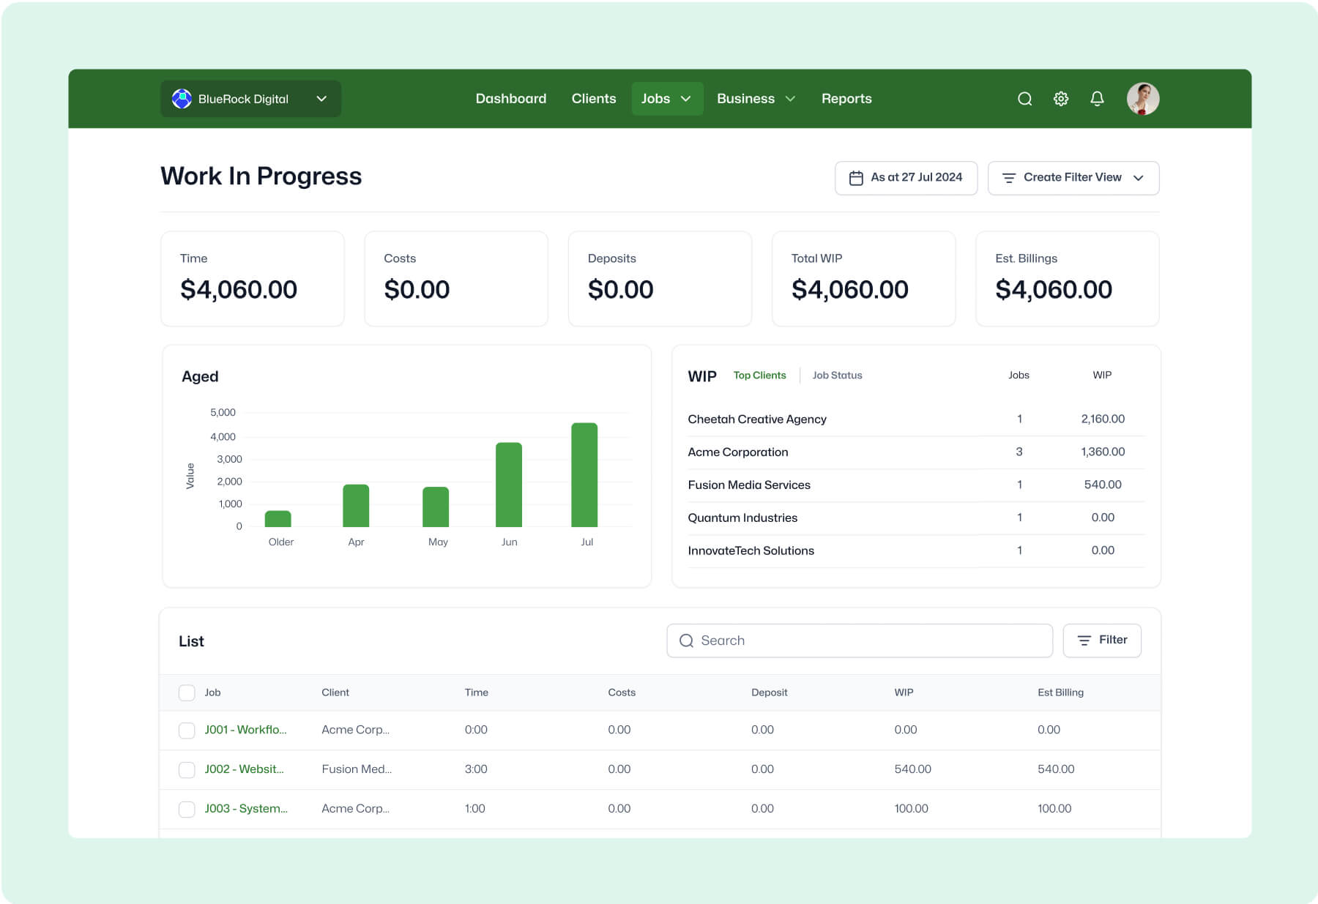The height and width of the screenshot is (904, 1318).
Task: Expand the Business menu dropdown
Action: tap(790, 98)
